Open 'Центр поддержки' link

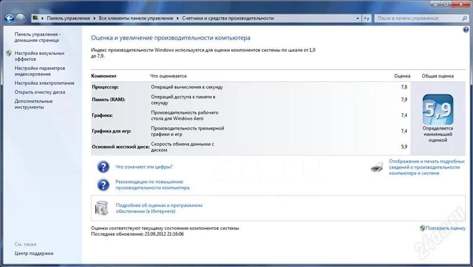click(34, 253)
